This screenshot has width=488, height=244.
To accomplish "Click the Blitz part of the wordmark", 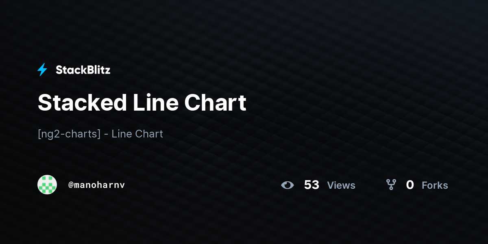I will pos(97,70).
